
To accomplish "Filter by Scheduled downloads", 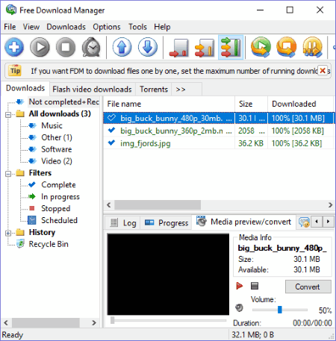I will coord(59,220).
